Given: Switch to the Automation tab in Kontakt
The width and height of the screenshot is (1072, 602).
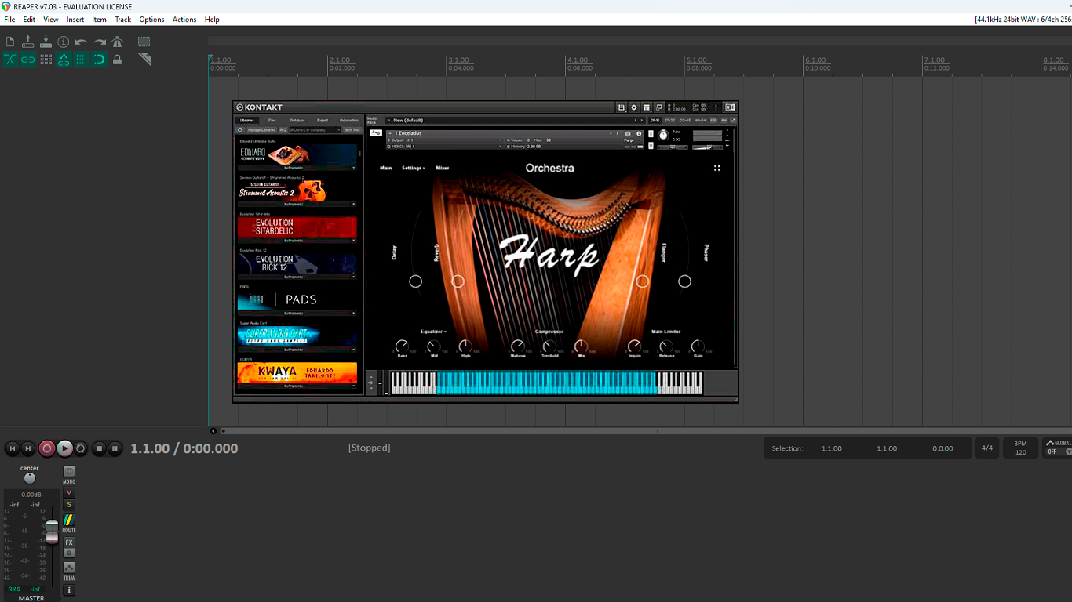Looking at the screenshot, I should coord(349,120).
